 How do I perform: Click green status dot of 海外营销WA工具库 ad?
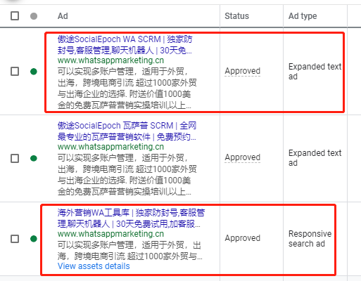[x=34, y=239]
